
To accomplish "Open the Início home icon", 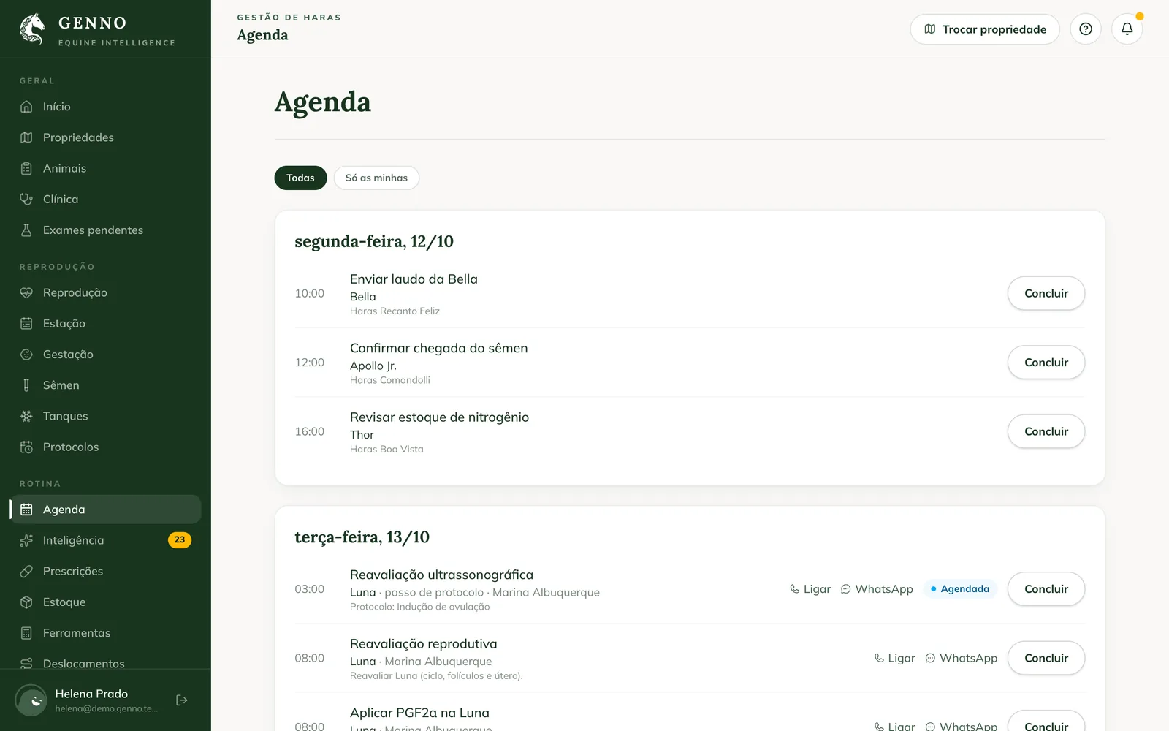I will pyautogui.click(x=26, y=107).
